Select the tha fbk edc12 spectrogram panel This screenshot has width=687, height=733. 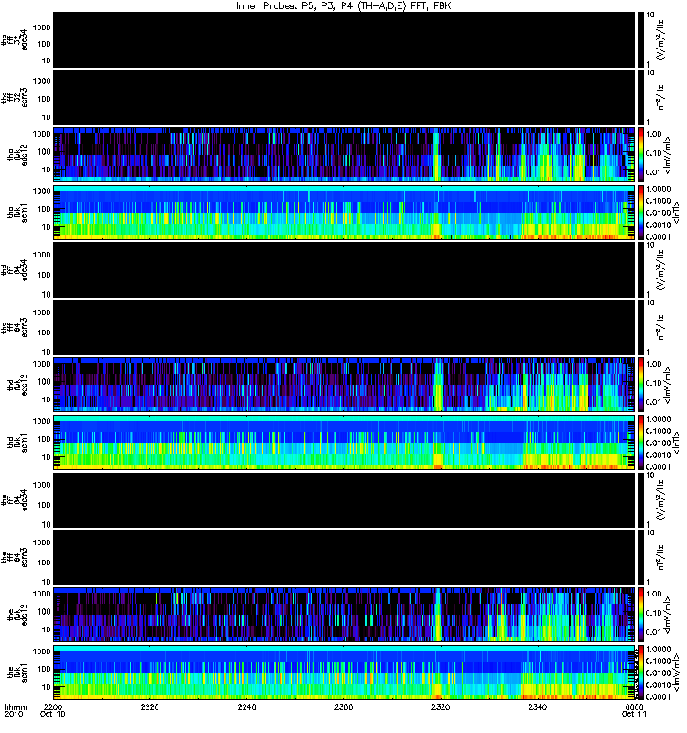pyautogui.click(x=344, y=155)
